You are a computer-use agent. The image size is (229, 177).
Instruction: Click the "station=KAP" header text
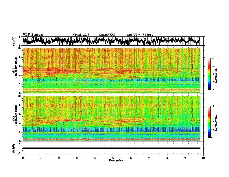[x=107, y=35]
